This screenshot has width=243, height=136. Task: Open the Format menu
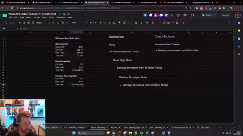point(37,17)
